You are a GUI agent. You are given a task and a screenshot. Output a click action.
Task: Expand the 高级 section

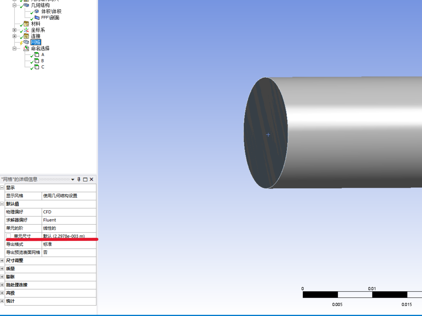[2, 293]
